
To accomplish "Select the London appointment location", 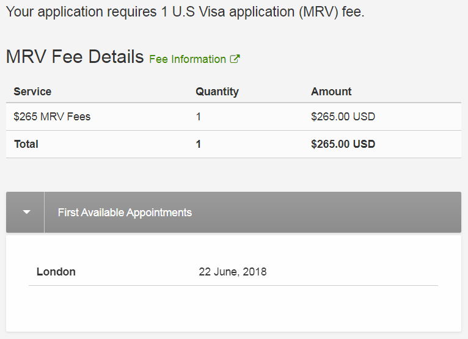I will 56,272.
